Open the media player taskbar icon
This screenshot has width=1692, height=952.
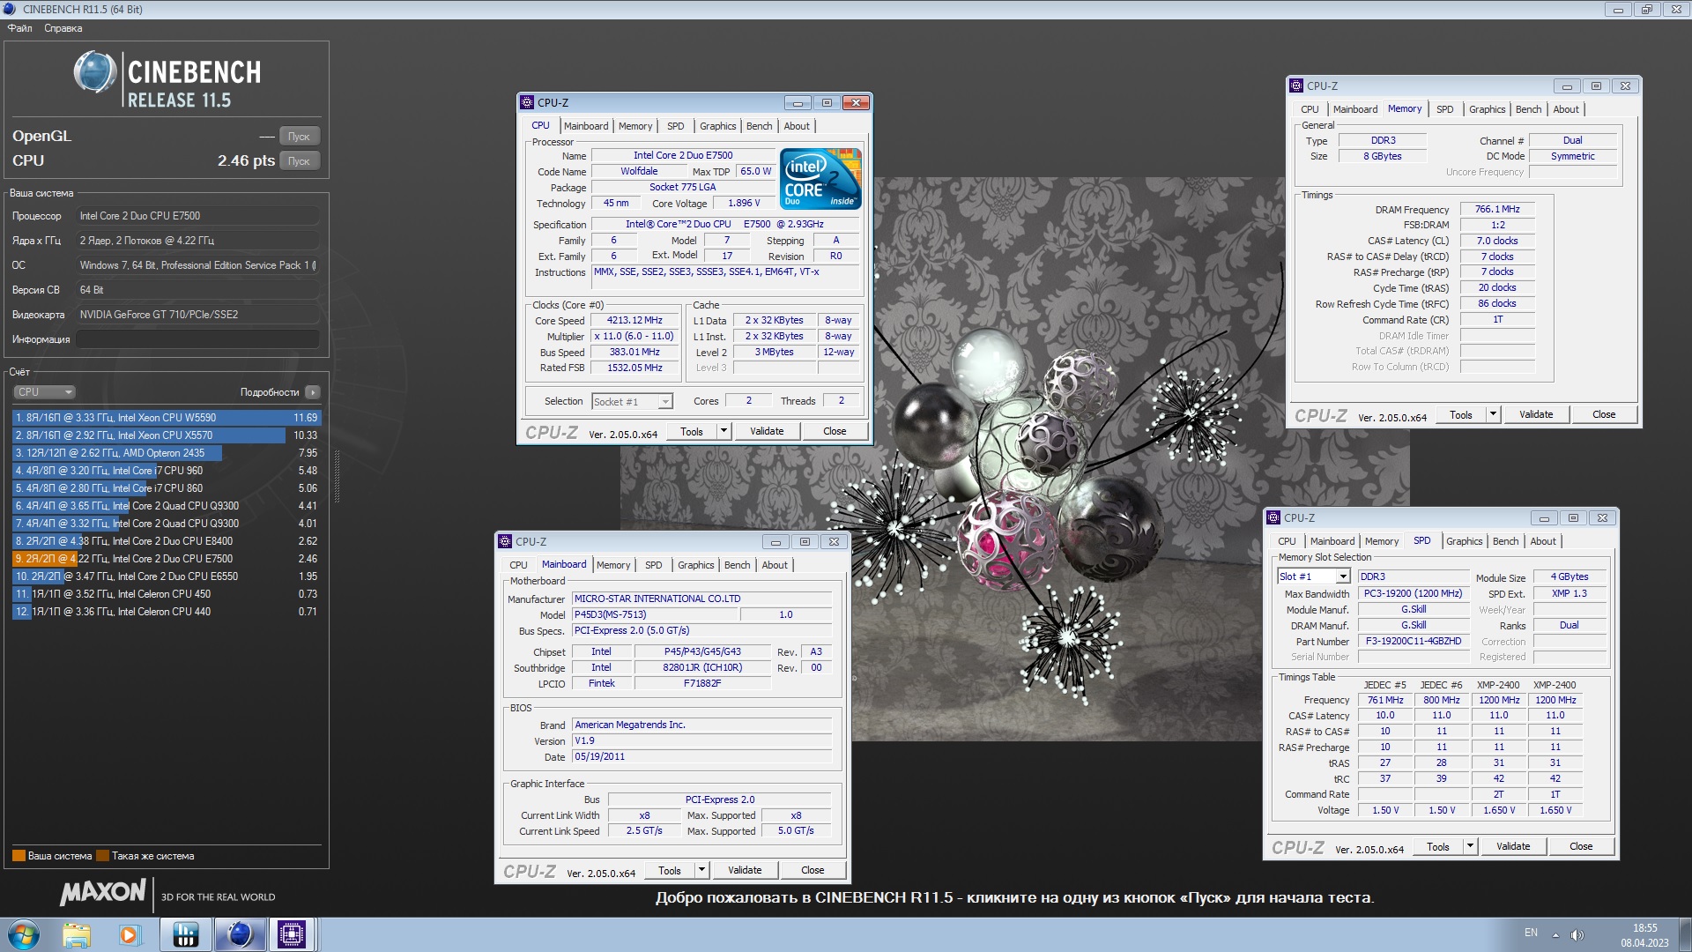[130, 934]
